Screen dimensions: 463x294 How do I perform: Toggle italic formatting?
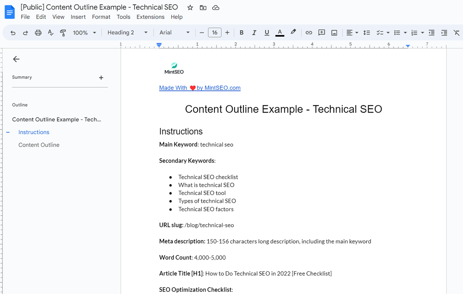(254, 33)
